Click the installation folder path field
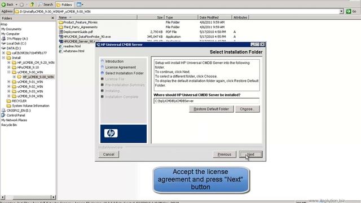 point(206,101)
